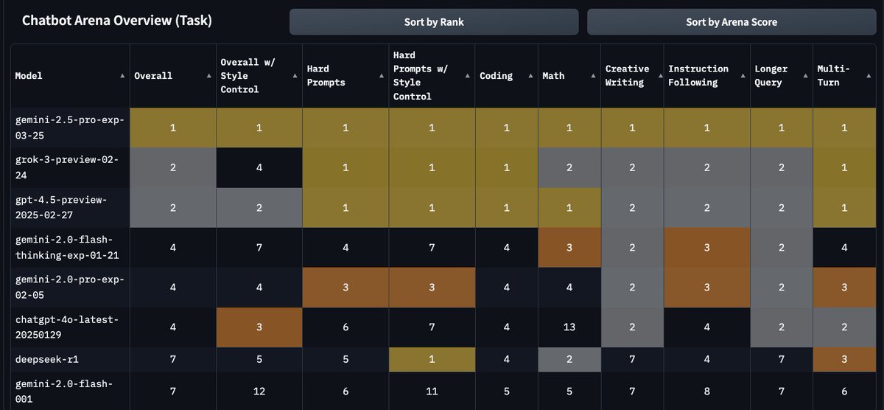Click chatgpt-4o-latest Hard Prompts cell showing 6
The width and height of the screenshot is (884, 410).
(345, 327)
